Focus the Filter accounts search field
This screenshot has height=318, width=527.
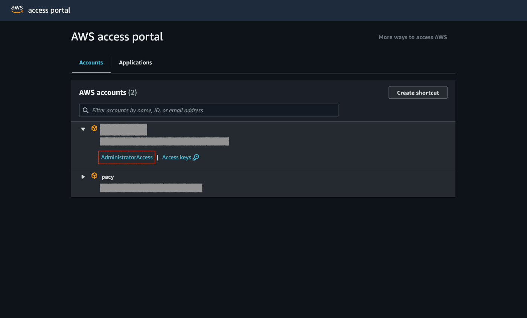point(209,110)
